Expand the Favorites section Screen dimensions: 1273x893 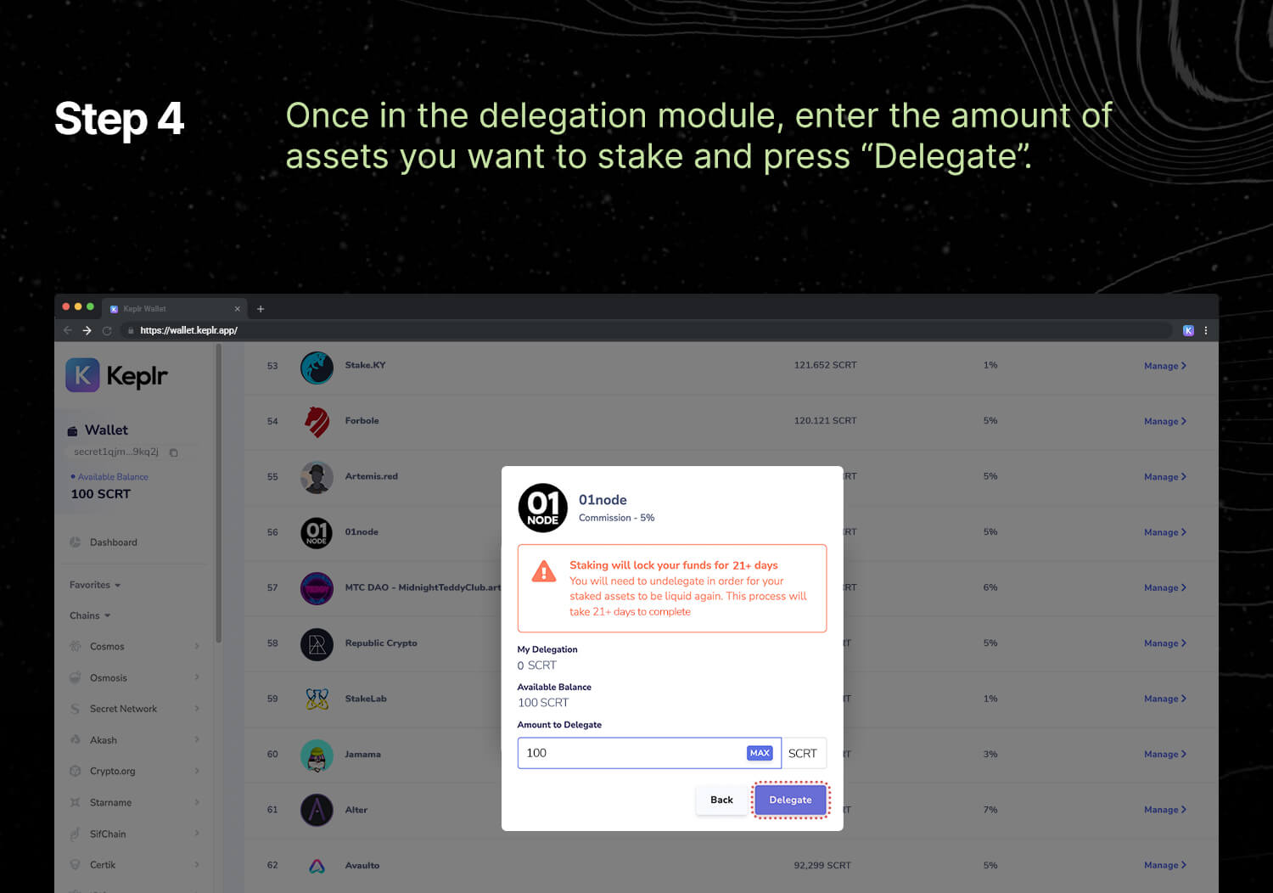point(95,585)
